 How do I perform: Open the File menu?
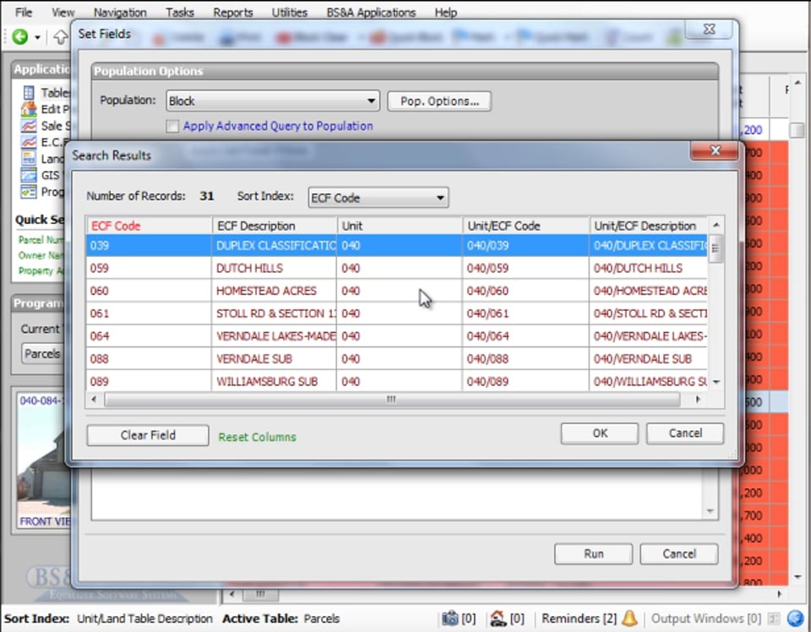(x=24, y=13)
